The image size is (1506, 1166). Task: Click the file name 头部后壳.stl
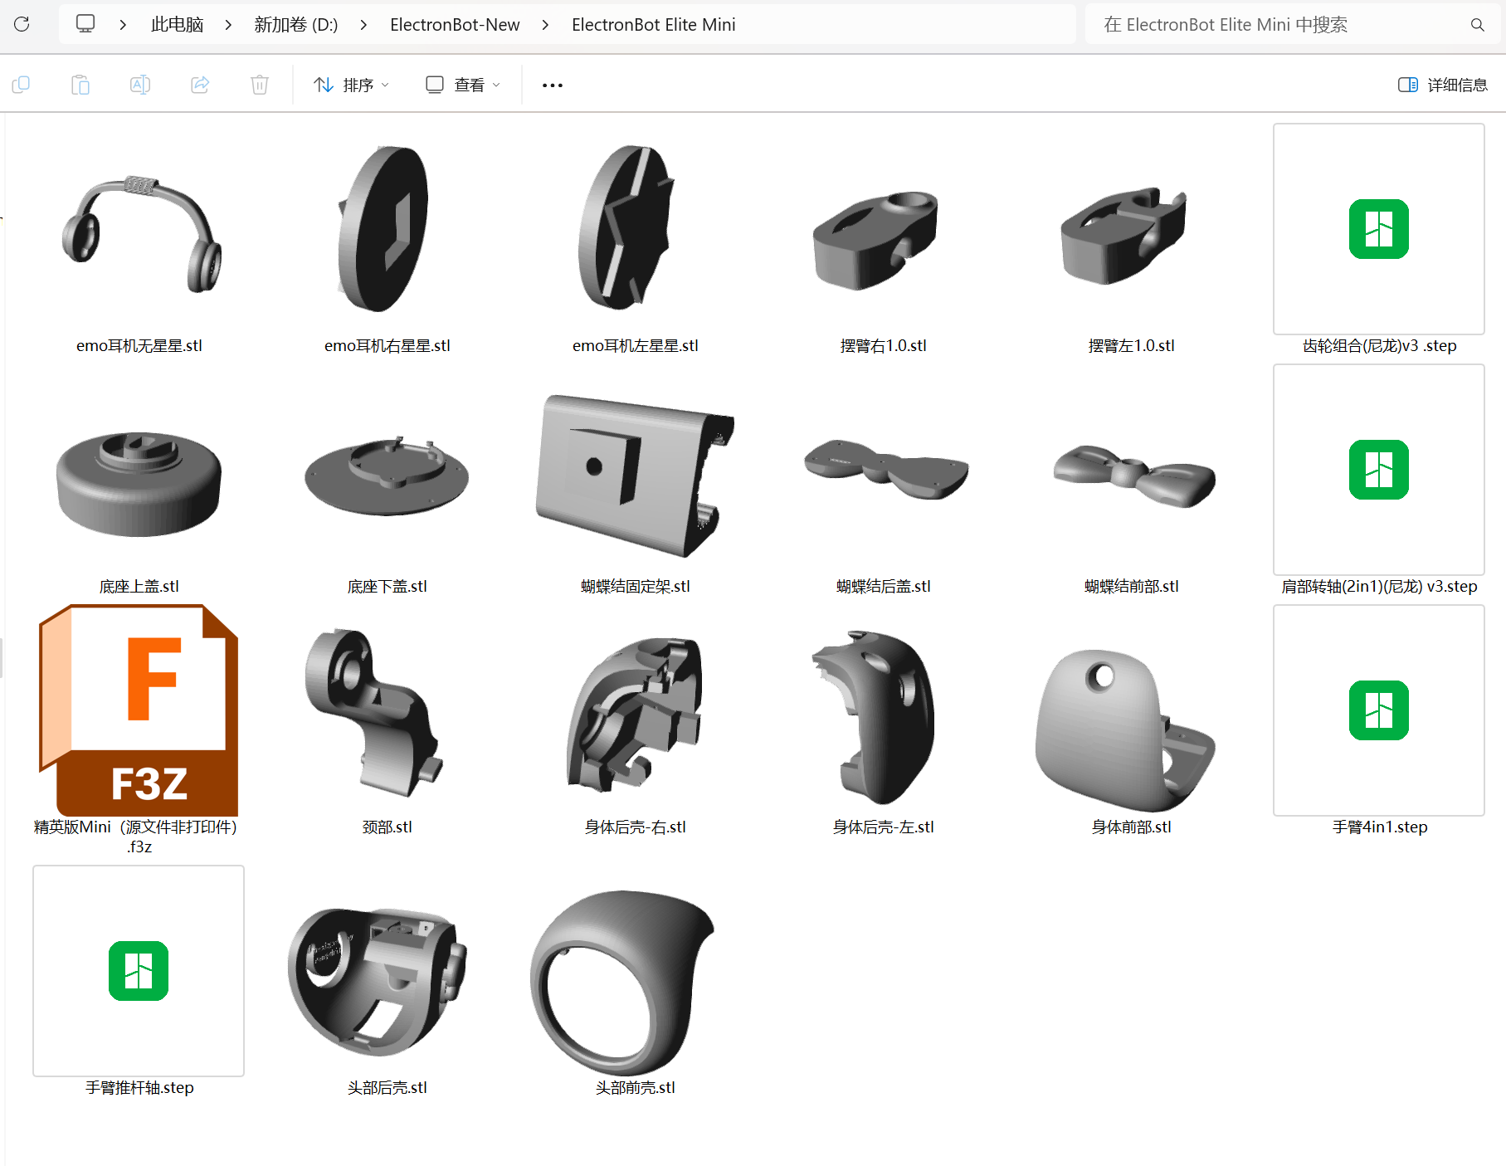[387, 1088]
